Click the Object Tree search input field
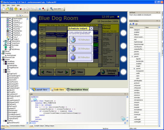The width and height of the screenshot is (164, 130). [9, 15]
